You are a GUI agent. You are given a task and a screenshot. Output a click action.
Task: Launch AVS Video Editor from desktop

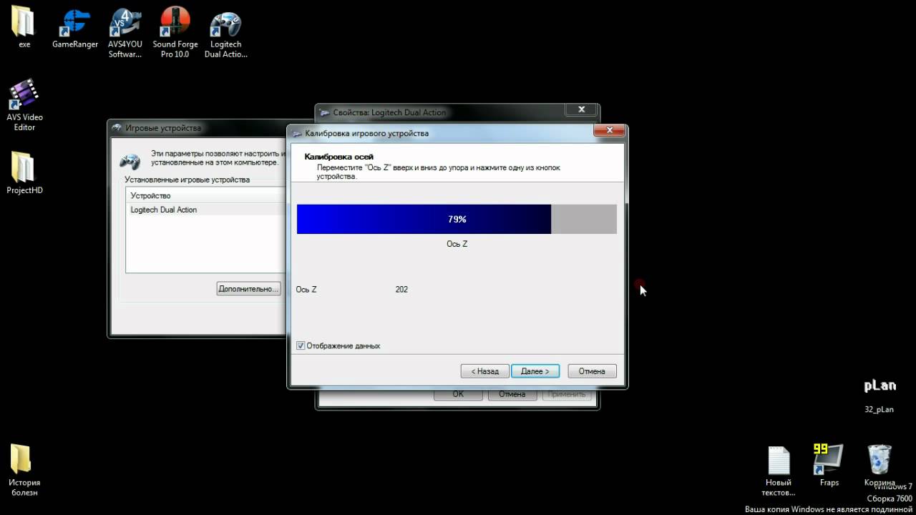click(24, 104)
